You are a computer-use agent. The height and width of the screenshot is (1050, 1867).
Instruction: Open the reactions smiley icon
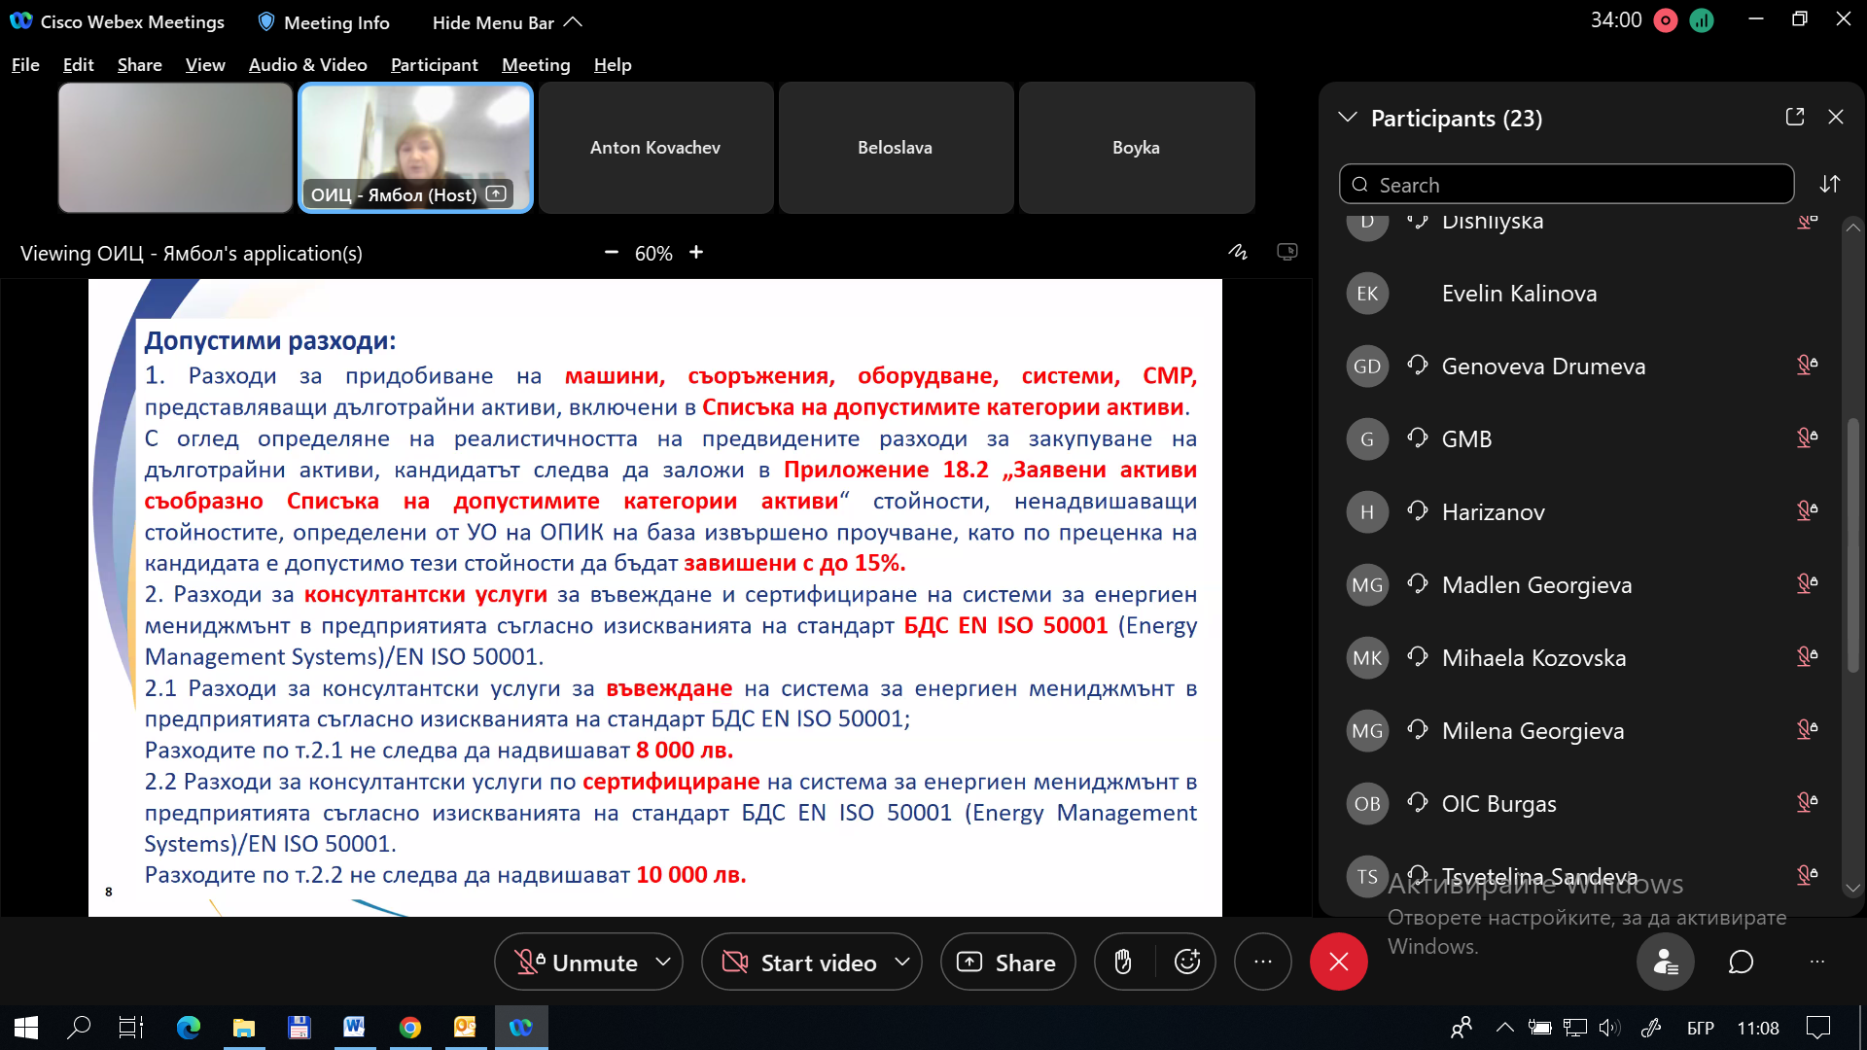coord(1187,962)
